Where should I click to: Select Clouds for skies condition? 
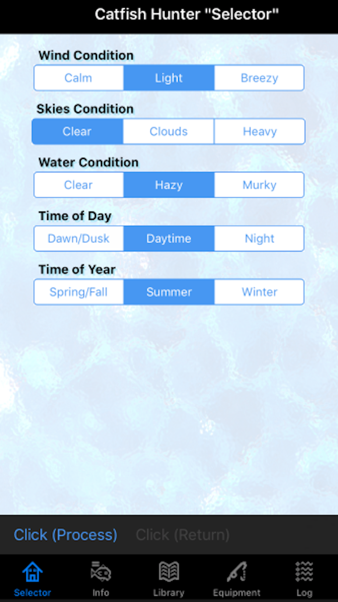(169, 131)
